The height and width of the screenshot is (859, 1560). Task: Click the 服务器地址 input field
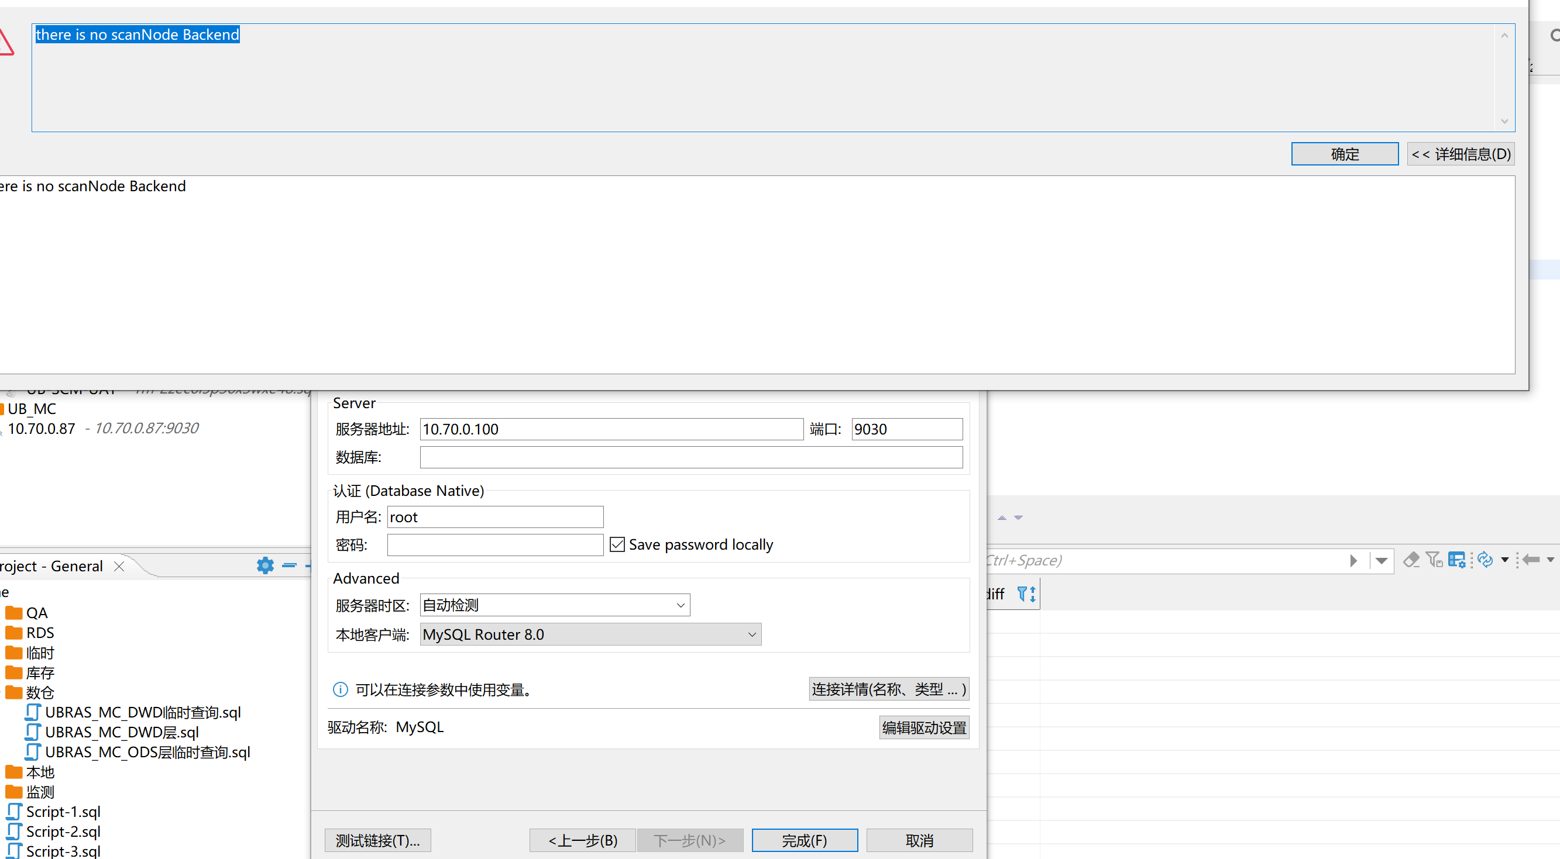pos(611,429)
